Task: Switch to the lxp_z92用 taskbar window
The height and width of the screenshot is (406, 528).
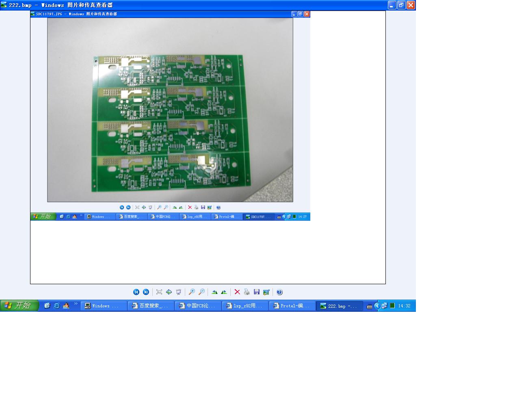Action: click(x=245, y=306)
